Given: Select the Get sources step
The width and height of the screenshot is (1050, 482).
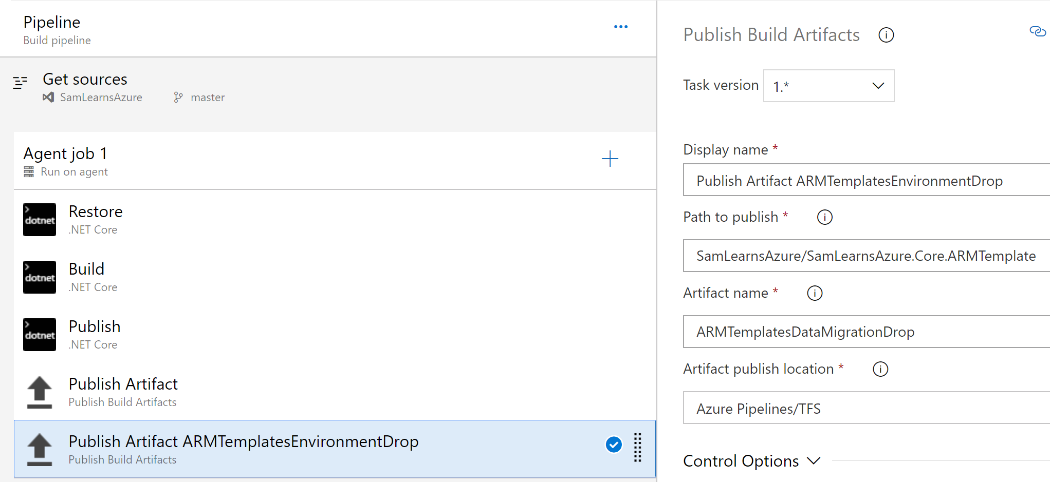Looking at the screenshot, I should coord(85,80).
